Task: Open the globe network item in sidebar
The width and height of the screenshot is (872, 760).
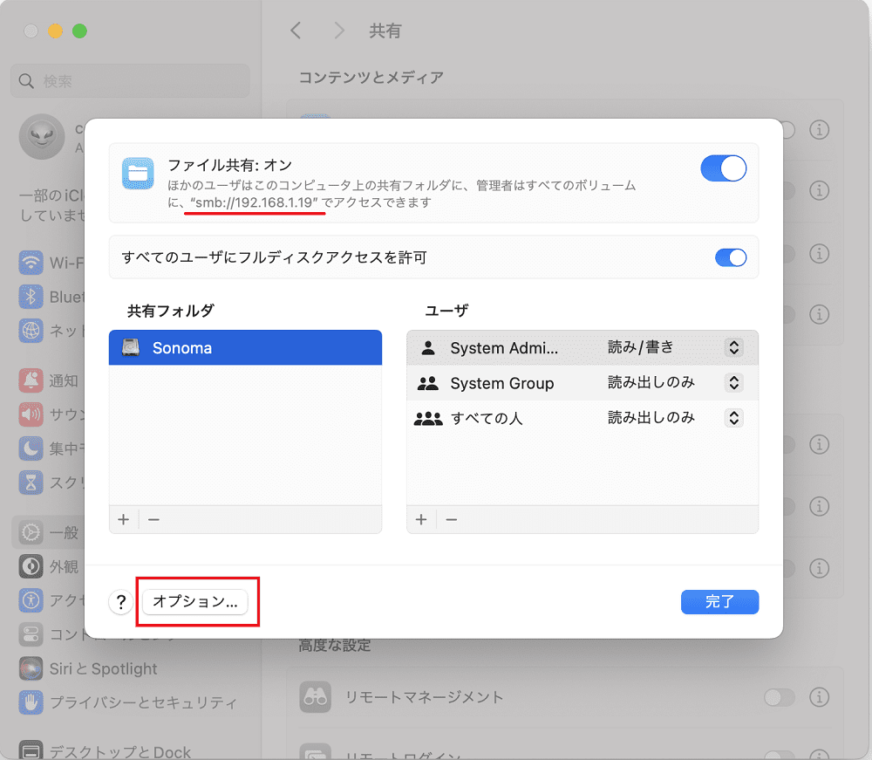Action: (x=51, y=331)
